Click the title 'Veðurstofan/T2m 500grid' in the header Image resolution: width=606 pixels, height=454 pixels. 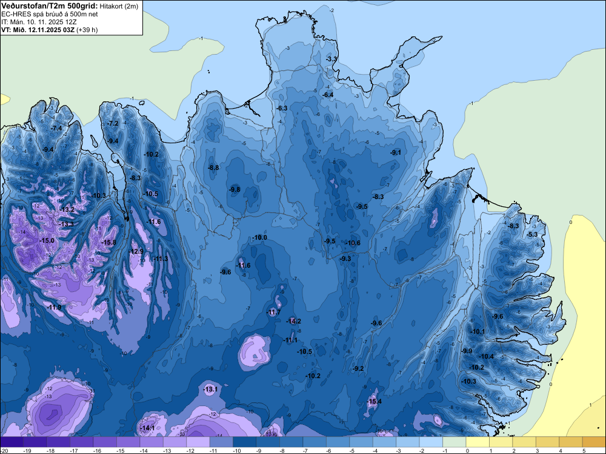(x=49, y=6)
